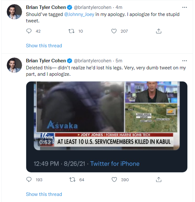Retweet the tweet with 64 retweets
Viewport: 195px width, 202px height.
(x=72, y=179)
